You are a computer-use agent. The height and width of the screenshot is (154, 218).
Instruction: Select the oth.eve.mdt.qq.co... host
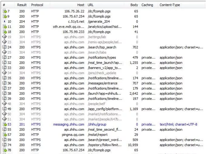(69, 27)
